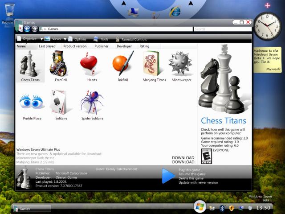Sort by the Name column header
This screenshot has width=285, height=214.
click(26, 46)
